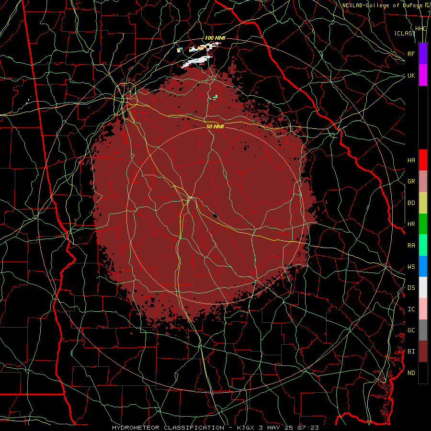Click the GC gray legend swatch

tap(423, 330)
